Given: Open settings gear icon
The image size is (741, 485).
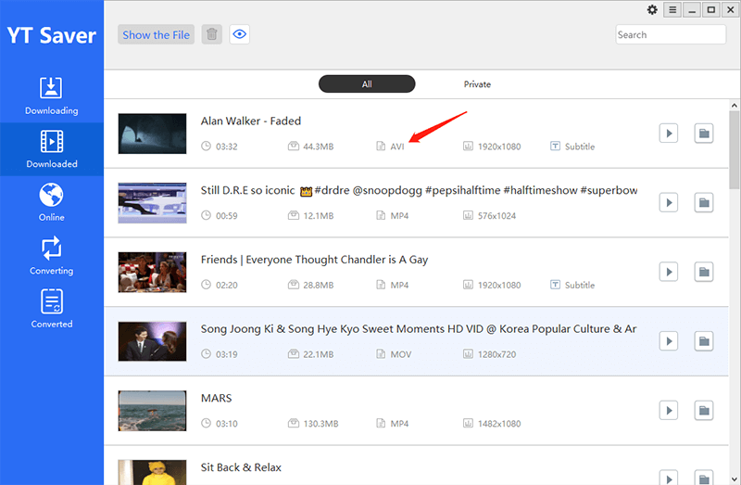Looking at the screenshot, I should (x=652, y=10).
